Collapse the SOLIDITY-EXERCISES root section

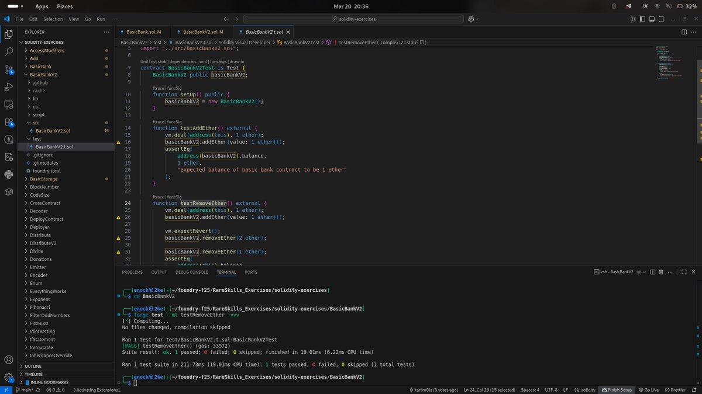click(x=66, y=43)
